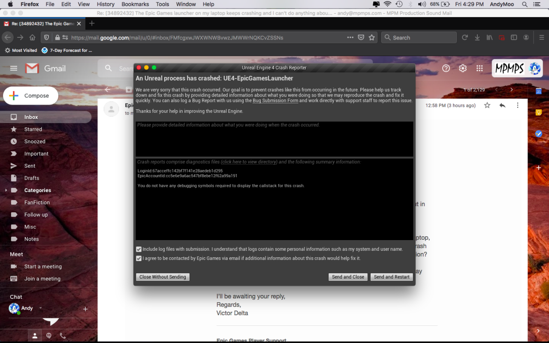Open the Wi-Fi status menu

pyautogui.click(x=388, y=4)
